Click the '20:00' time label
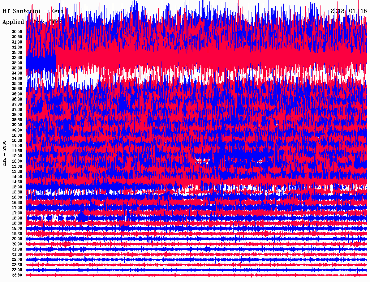 tap(17, 239)
